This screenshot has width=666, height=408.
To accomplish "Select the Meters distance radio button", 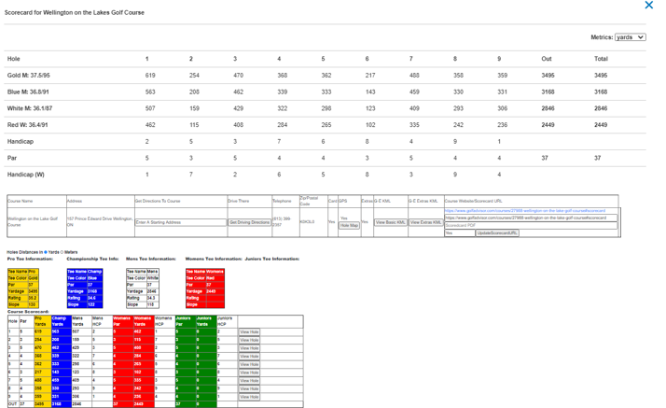I will click(62, 252).
